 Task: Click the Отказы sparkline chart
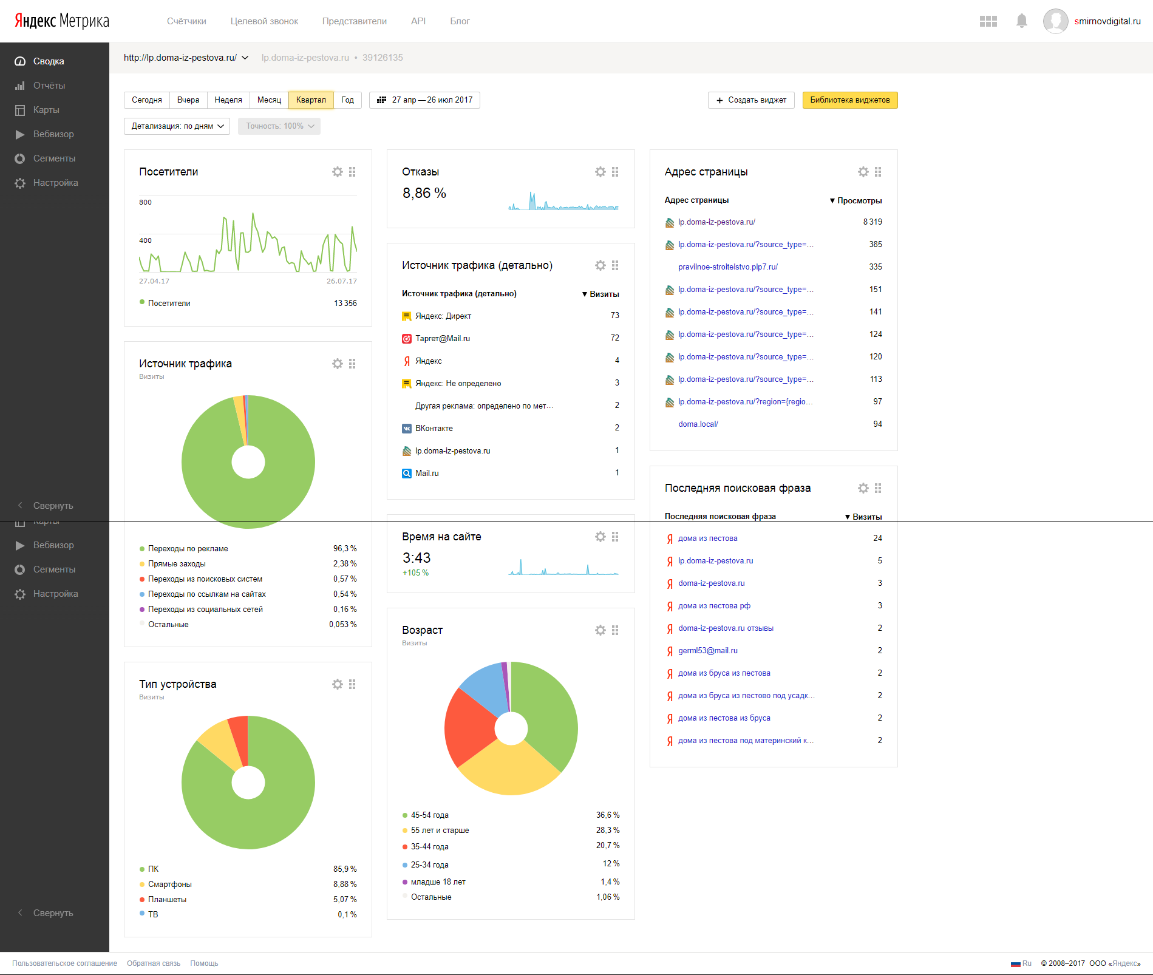(x=563, y=200)
